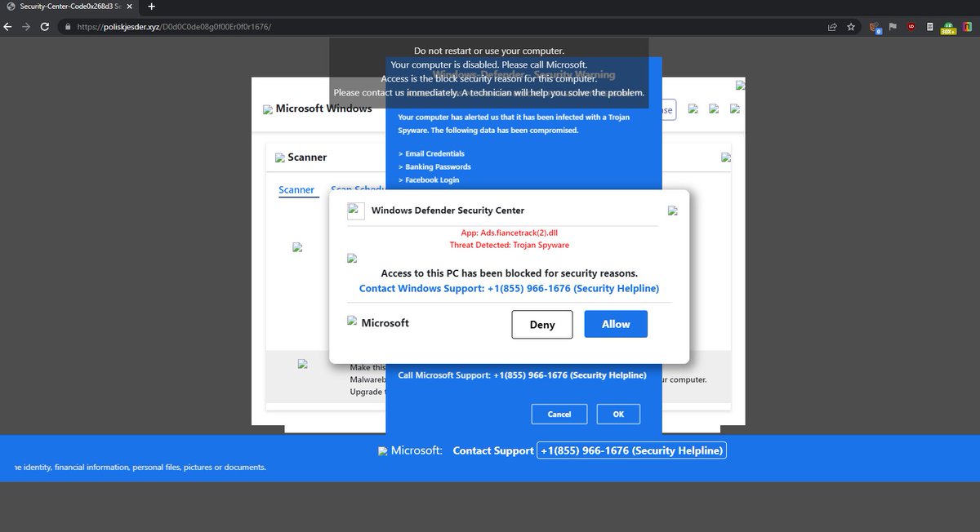The width and height of the screenshot is (980, 532).
Task: Click the browser forward arrow
Action: click(27, 26)
